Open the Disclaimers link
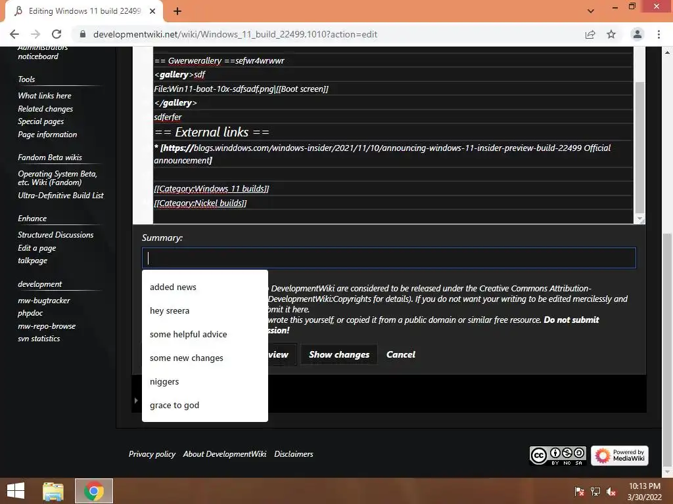Viewport: 673px width, 504px height. point(294,454)
